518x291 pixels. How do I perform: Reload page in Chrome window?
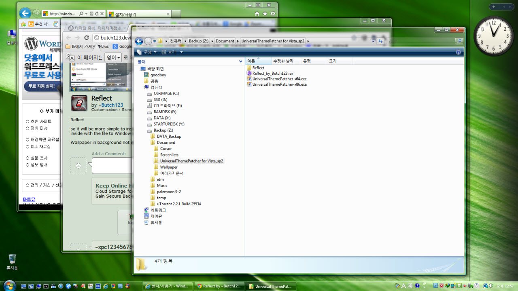point(86,38)
